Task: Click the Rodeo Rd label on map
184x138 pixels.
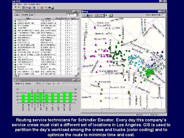Action: click(x=96, y=86)
